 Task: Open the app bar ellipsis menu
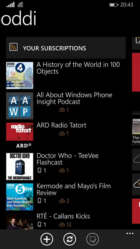pos(130,233)
